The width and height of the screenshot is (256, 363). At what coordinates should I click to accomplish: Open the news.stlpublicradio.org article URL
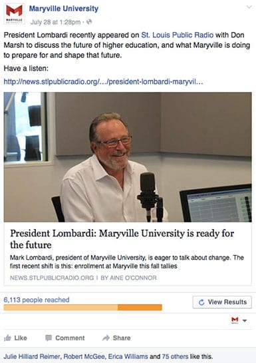(103, 82)
